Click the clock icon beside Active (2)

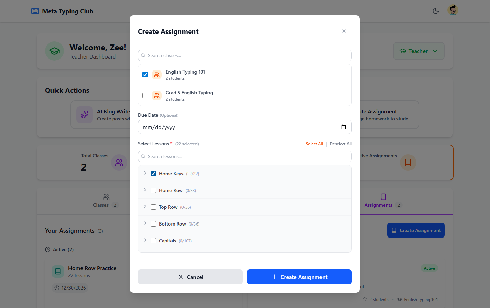click(x=48, y=249)
